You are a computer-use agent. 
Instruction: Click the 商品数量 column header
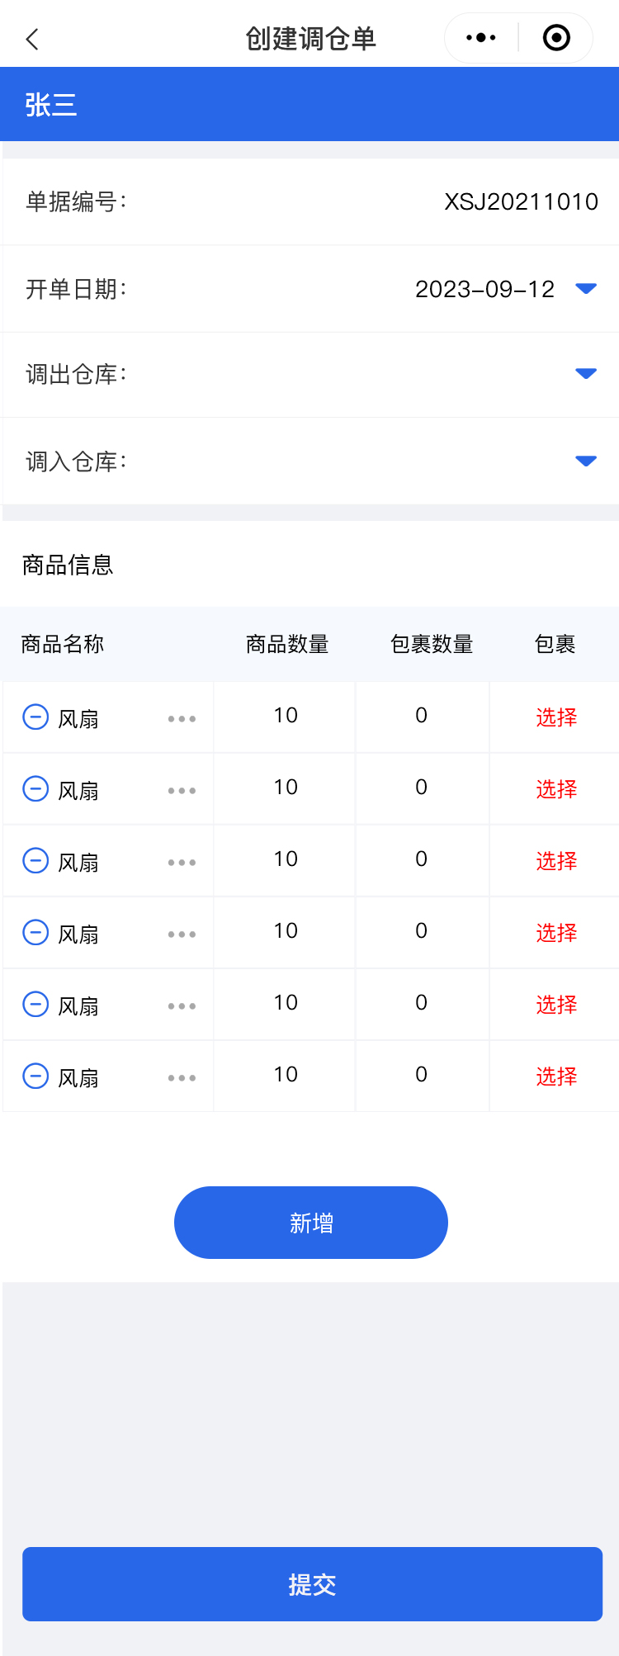pos(287,644)
